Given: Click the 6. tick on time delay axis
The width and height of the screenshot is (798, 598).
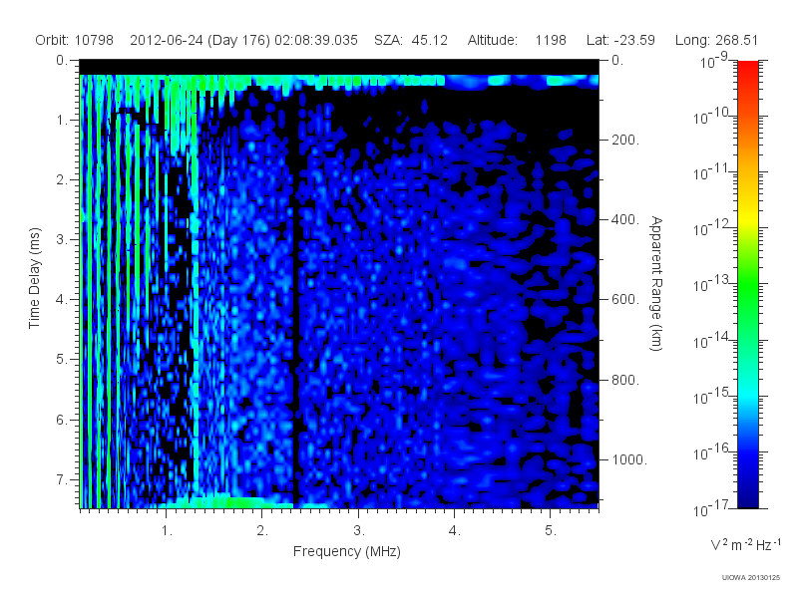Looking at the screenshot, I should tap(62, 420).
